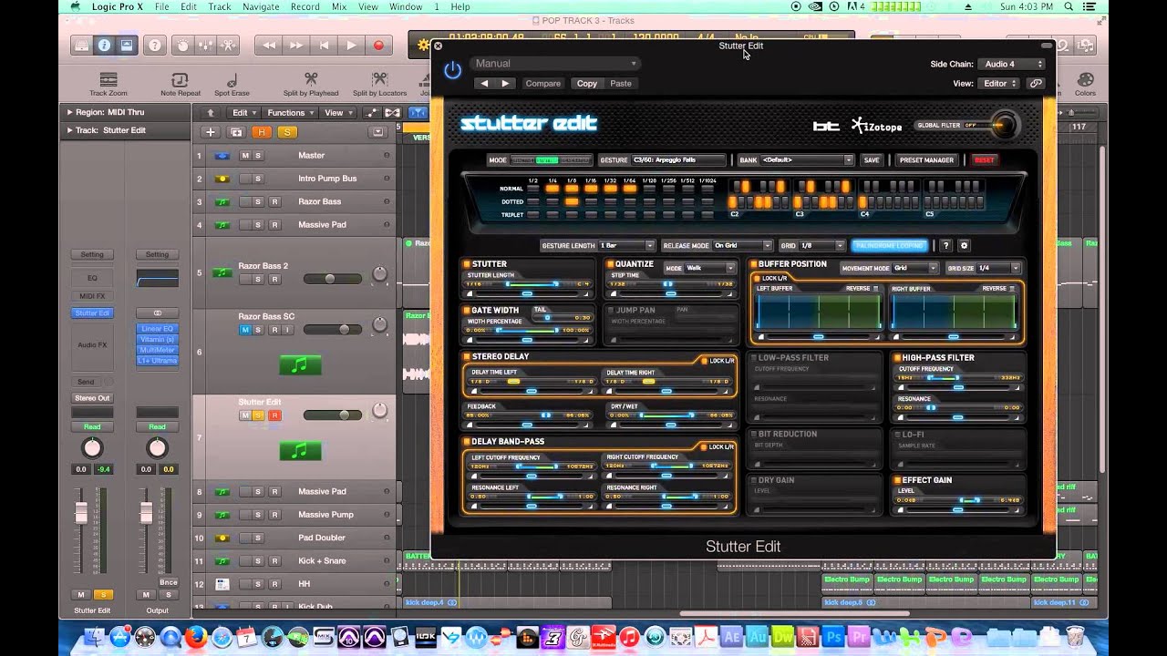Click the plugin Paste button
Image resolution: width=1167 pixels, height=656 pixels.
[621, 83]
